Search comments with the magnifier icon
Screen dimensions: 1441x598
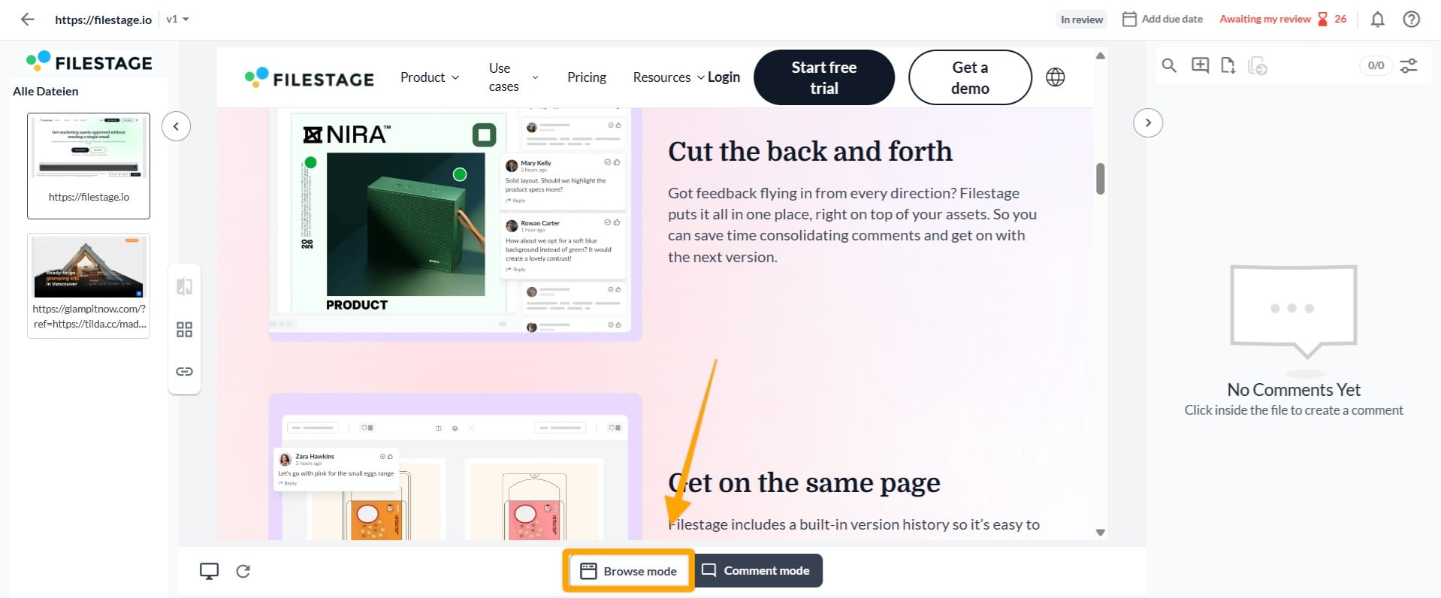coord(1169,65)
